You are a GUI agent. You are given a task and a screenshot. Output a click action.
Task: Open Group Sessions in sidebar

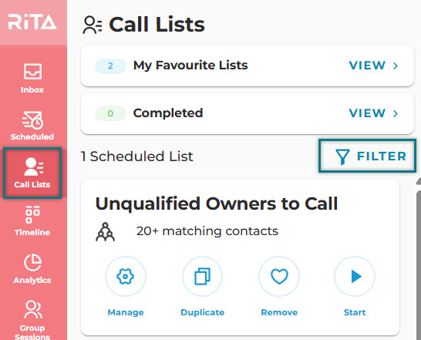(x=32, y=320)
